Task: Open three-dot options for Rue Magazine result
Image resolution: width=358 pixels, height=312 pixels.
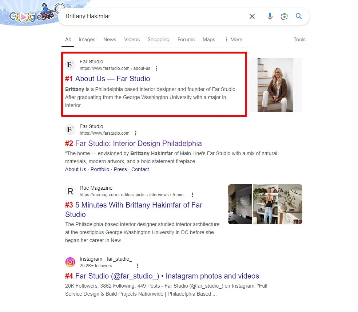Action: click(x=192, y=195)
